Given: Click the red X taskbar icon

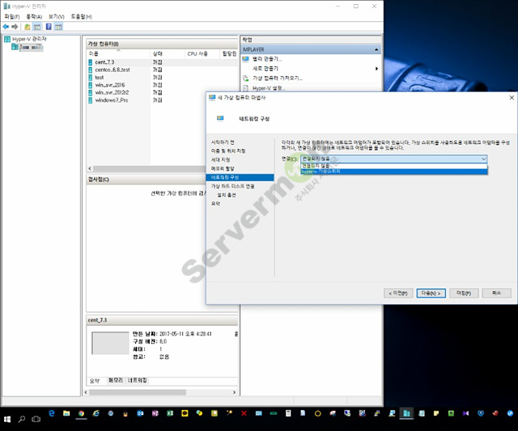Looking at the screenshot, I should [244, 413].
